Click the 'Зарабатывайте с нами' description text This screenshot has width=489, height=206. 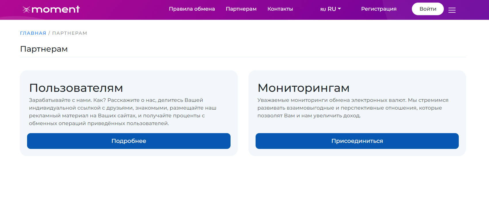coord(123,112)
